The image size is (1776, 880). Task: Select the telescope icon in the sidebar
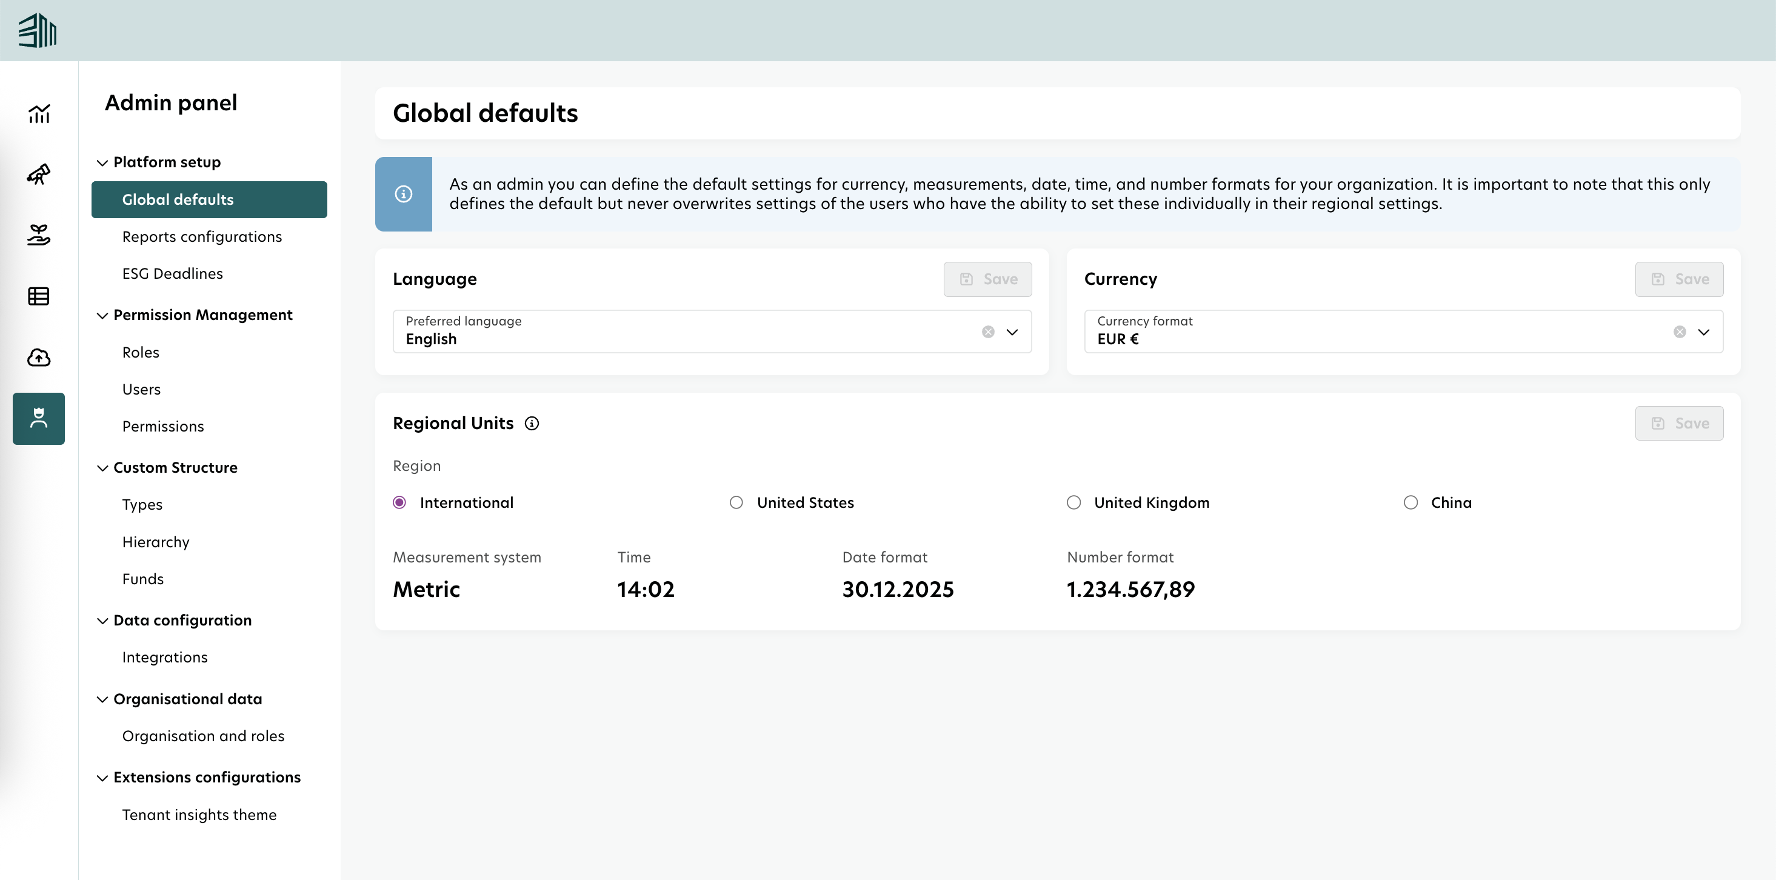pos(39,175)
